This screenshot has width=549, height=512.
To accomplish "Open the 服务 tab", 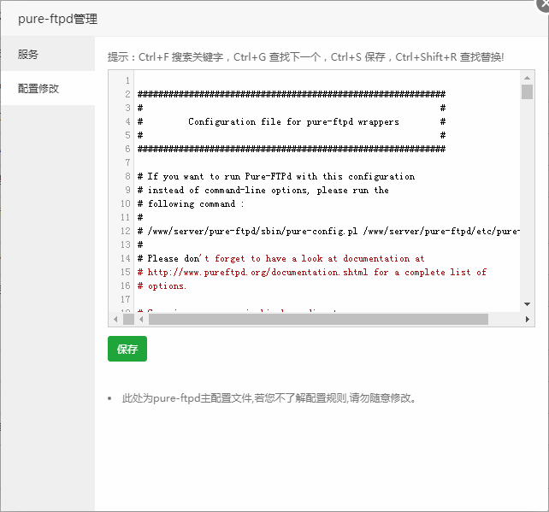I will click(48, 54).
